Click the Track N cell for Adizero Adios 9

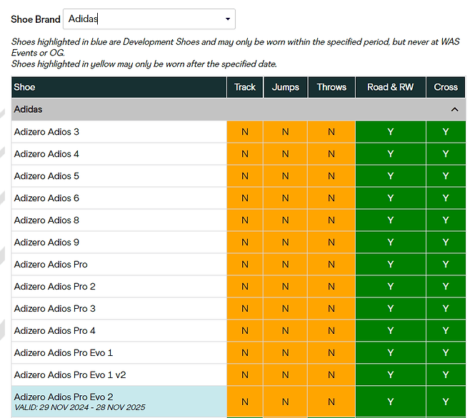pos(245,243)
